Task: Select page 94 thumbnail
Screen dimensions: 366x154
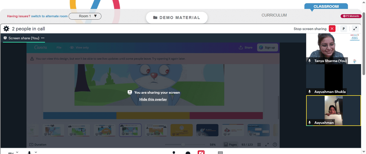Action: coord(156,130)
